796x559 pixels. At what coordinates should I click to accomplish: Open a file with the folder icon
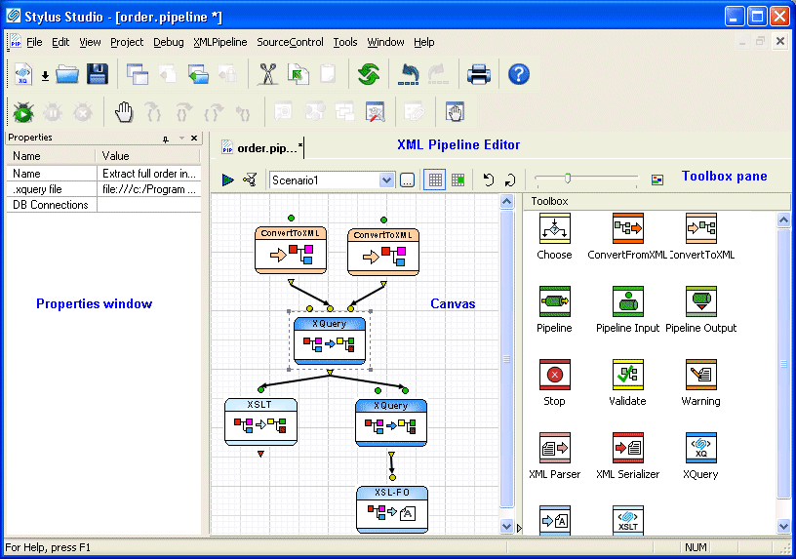67,74
